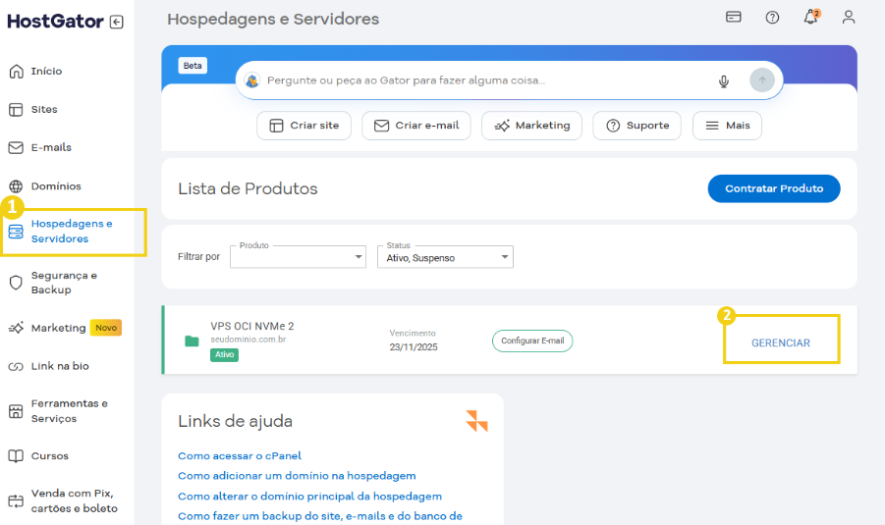Click the Marketing quick action button
The image size is (885, 525).
(x=531, y=126)
